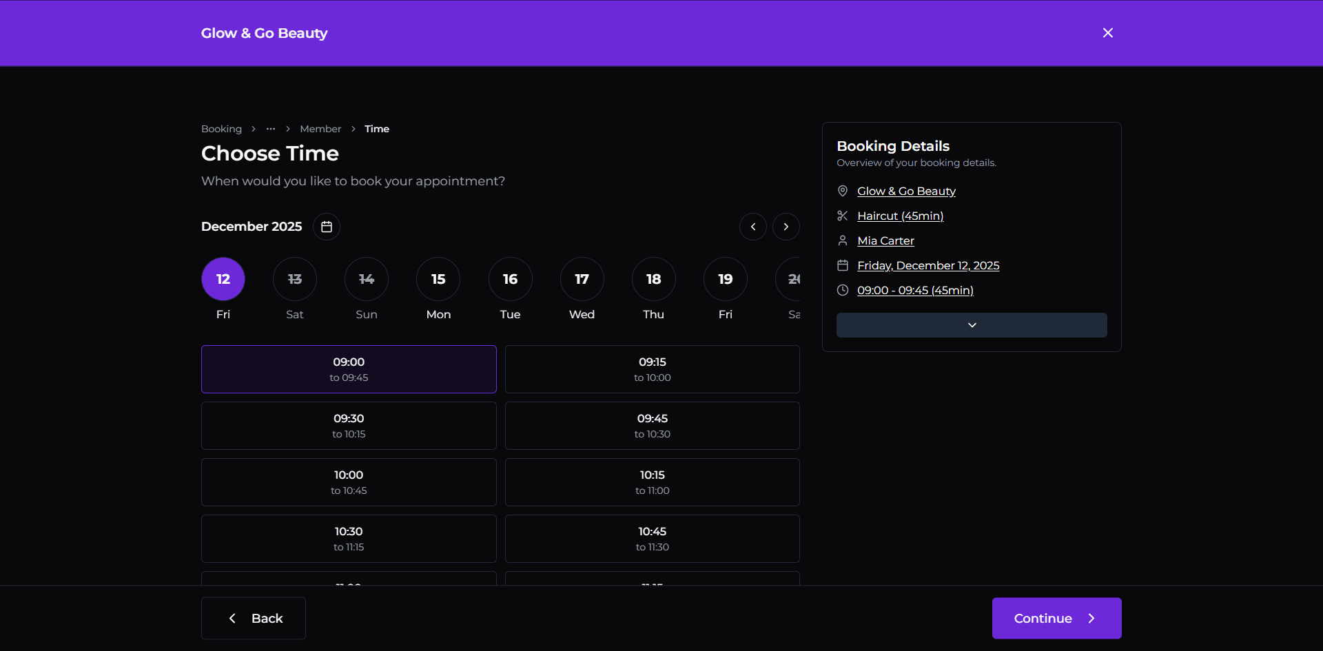Image resolution: width=1323 pixels, height=651 pixels.
Task: Select the 09:45 to 10:30 slot
Action: 653,426
